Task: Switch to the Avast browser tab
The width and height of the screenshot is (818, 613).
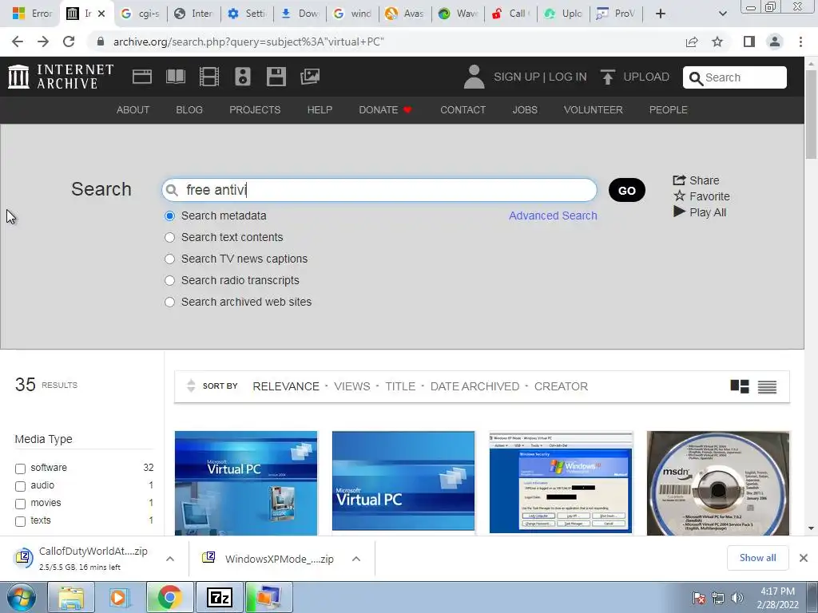Action: (405, 14)
